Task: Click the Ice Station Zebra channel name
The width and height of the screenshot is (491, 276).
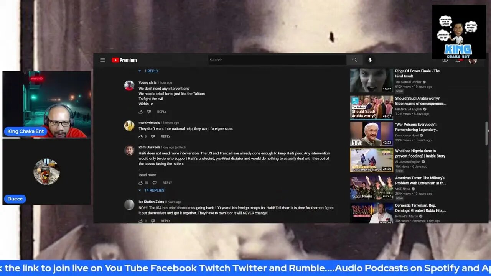Action: pos(151,202)
